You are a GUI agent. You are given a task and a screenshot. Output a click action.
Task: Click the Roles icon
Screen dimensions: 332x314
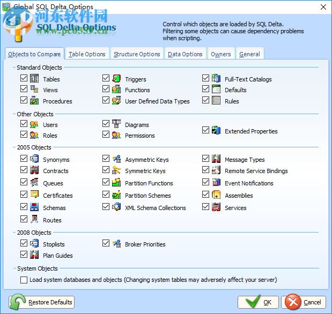point(34,135)
